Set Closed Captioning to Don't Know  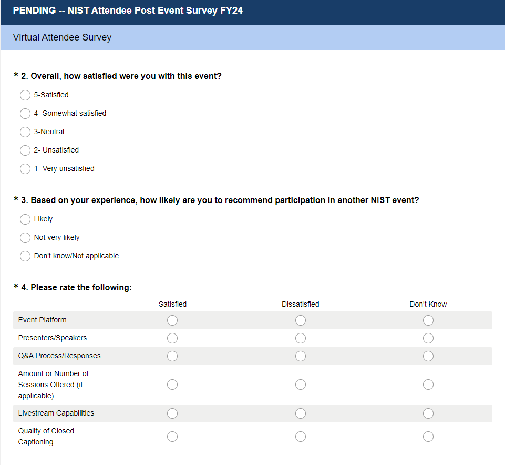[x=428, y=437]
